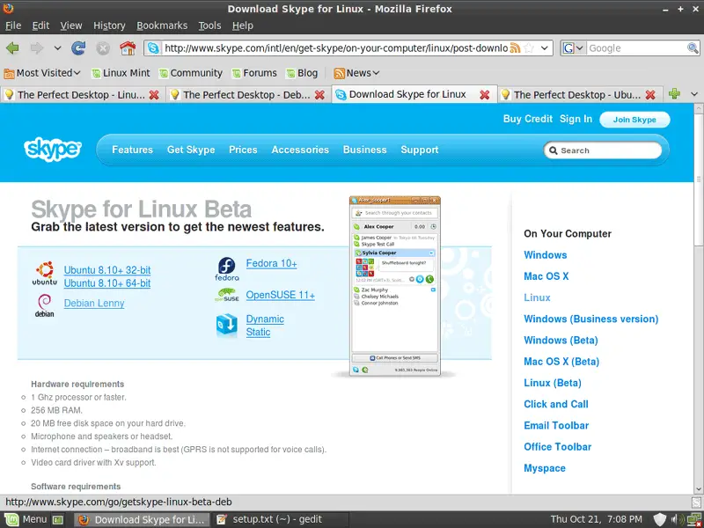Reload the current page
This screenshot has height=528, width=704.
[x=78, y=48]
